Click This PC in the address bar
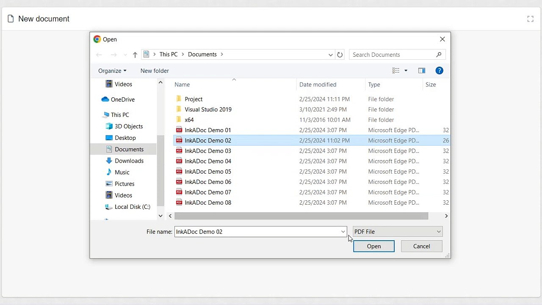542x305 pixels. (169, 55)
